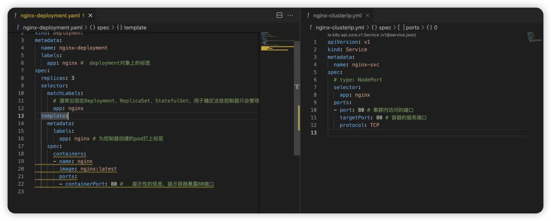551x221 pixels.
Task: Click the YAML file icon on nginx-clusterip.yml tab
Action: (x=308, y=15)
